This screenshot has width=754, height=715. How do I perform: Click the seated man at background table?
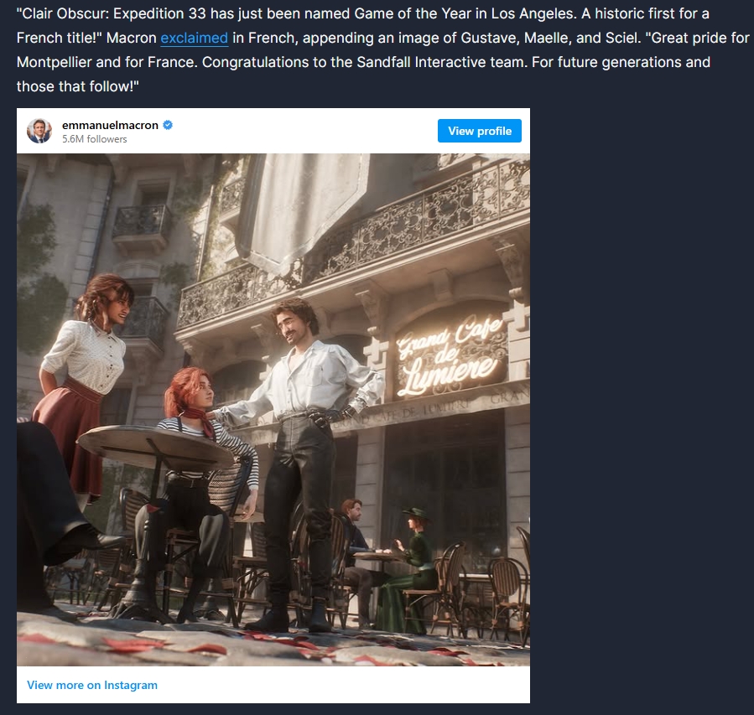point(355,552)
